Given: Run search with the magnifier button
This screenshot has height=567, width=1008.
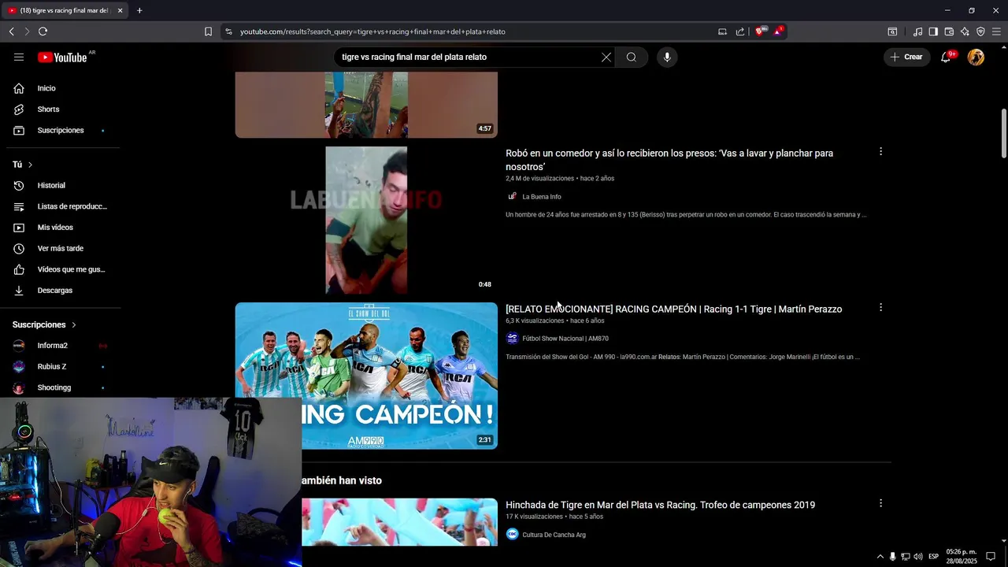Looking at the screenshot, I should [x=632, y=57].
